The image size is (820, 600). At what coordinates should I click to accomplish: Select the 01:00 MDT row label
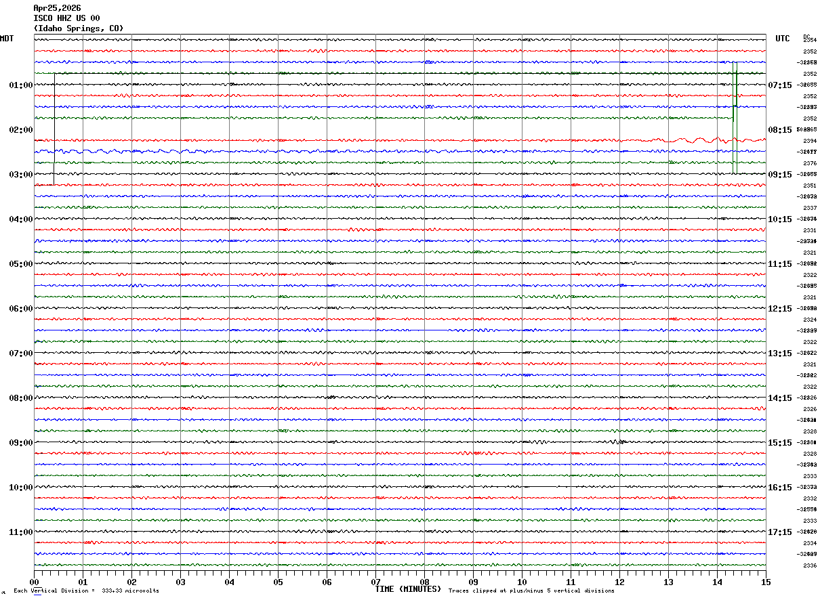tap(20, 85)
